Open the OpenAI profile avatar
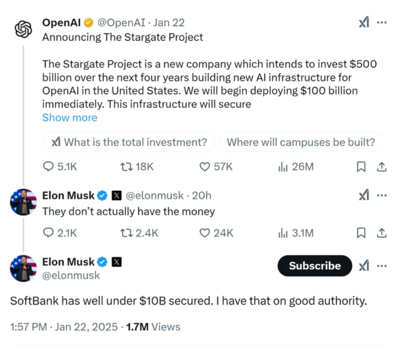The height and width of the screenshot is (351, 413). click(x=23, y=29)
